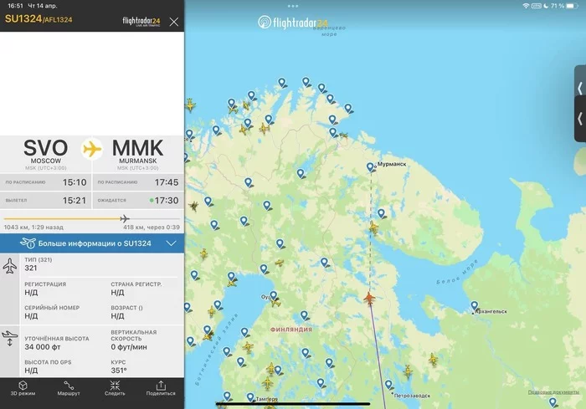Expand Больше информации о SU1324
Viewport: 586px width, 409px height.
(x=92, y=243)
